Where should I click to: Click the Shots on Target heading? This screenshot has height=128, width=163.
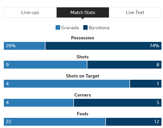tap(83, 76)
